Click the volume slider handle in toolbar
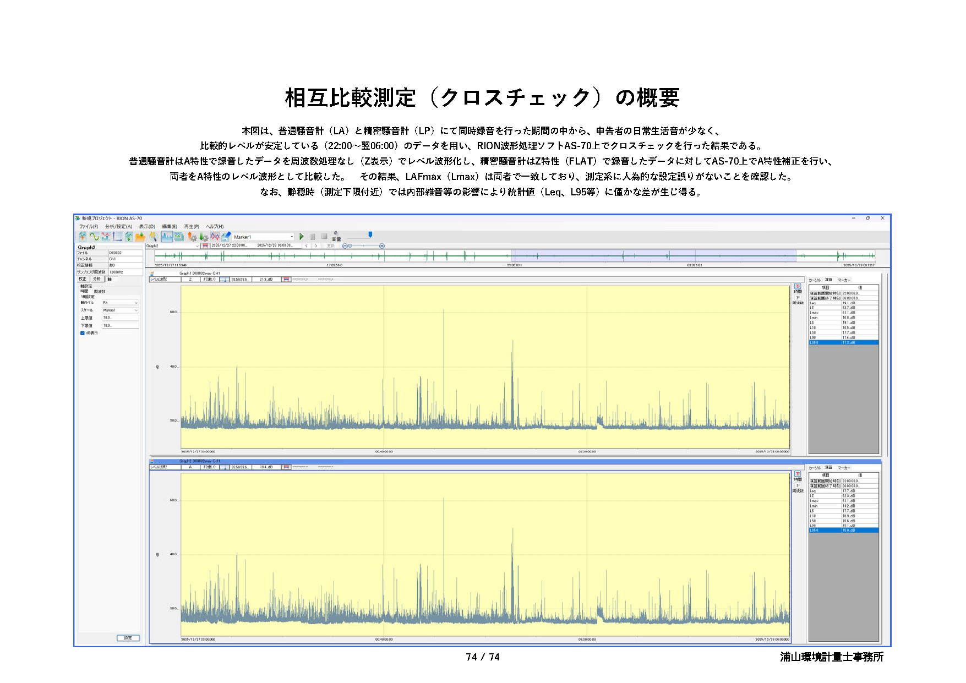966x683 pixels. point(370,235)
